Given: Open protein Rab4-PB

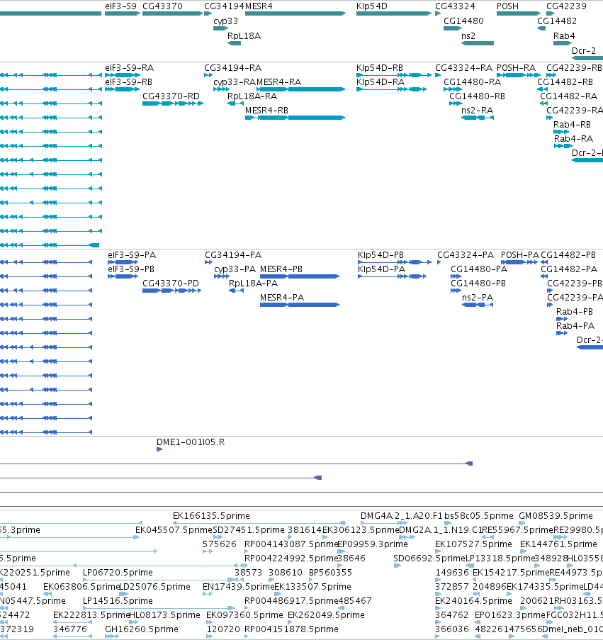Looking at the screenshot, I should [562, 319].
